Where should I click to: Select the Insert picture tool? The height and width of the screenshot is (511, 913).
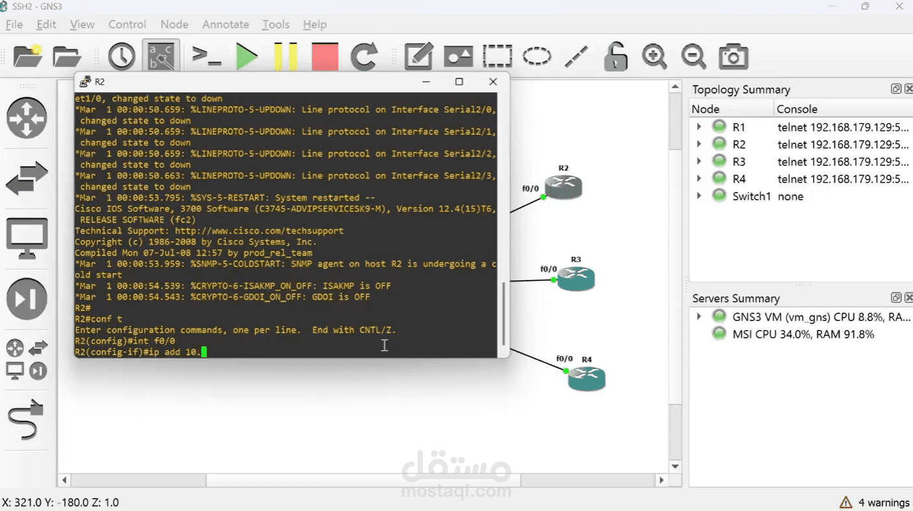coord(458,57)
